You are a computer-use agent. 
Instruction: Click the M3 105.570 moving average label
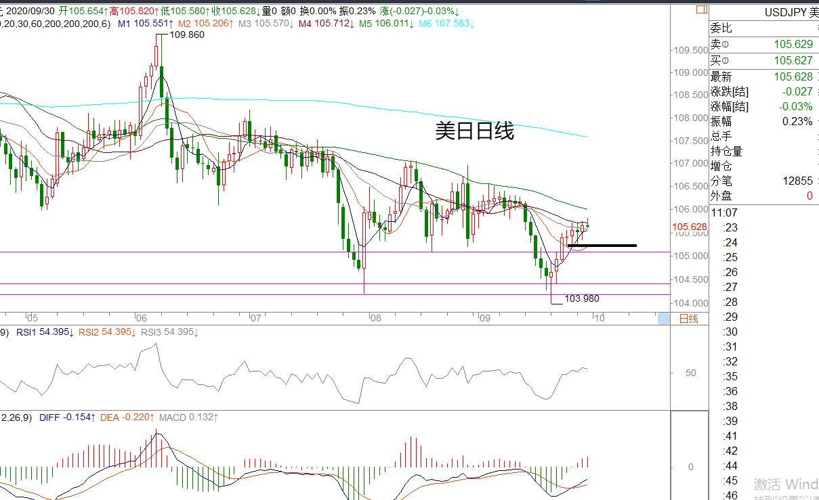tap(266, 23)
